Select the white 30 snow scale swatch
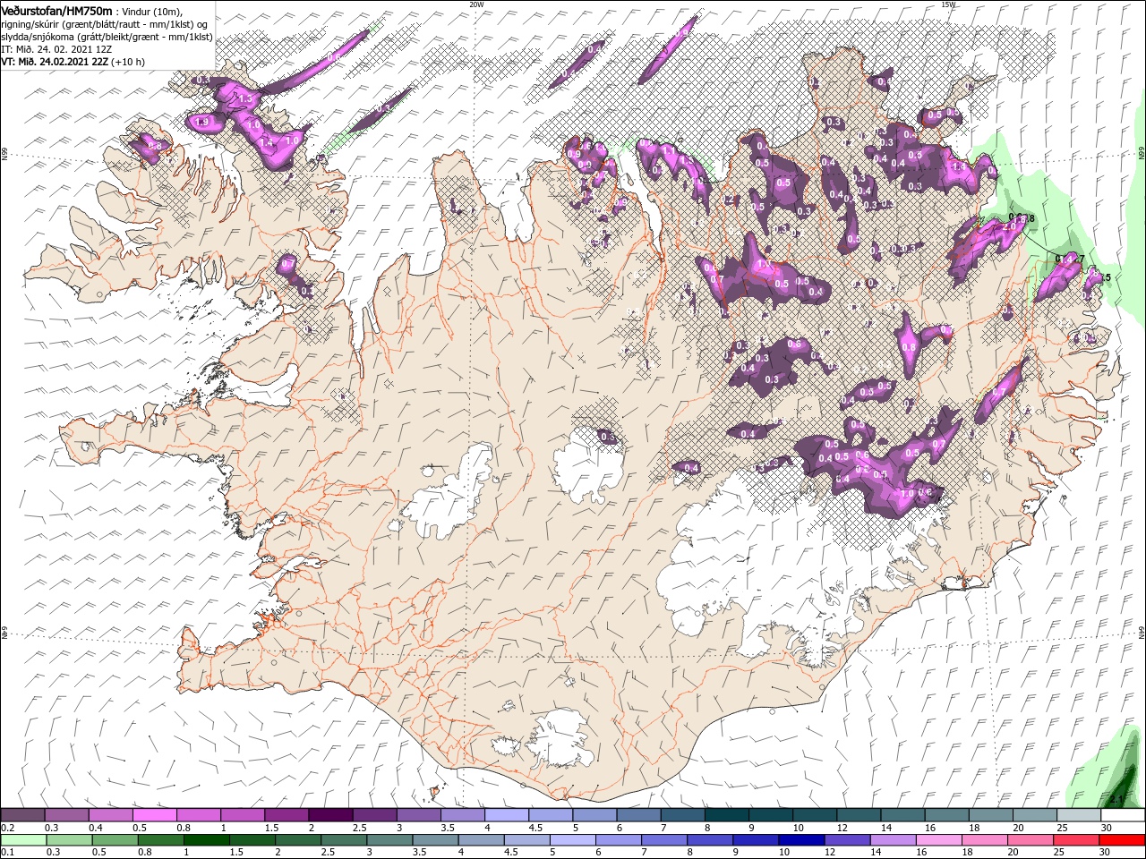Screen dimensions: 1146x859 click(x=1123, y=815)
